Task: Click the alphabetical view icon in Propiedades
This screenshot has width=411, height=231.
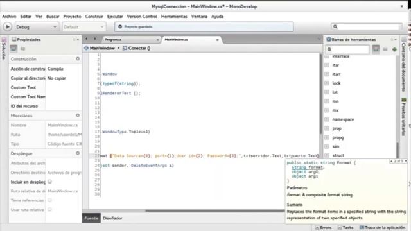Action: pos(23,49)
